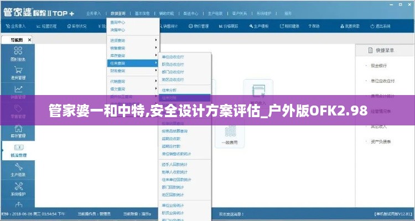Open the 生产组装 wrench icon in sidebar
This screenshot has width=415, height=221.
coord(18,167)
